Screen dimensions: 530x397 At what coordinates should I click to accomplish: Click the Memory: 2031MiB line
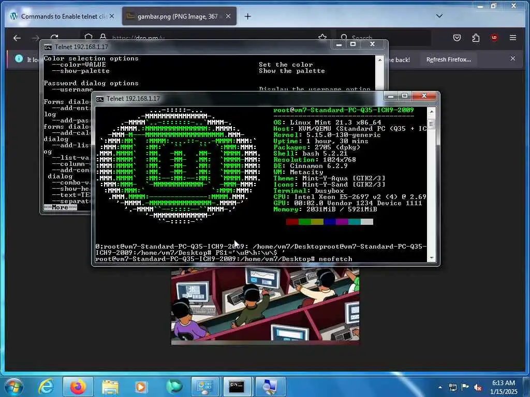[x=325, y=209]
